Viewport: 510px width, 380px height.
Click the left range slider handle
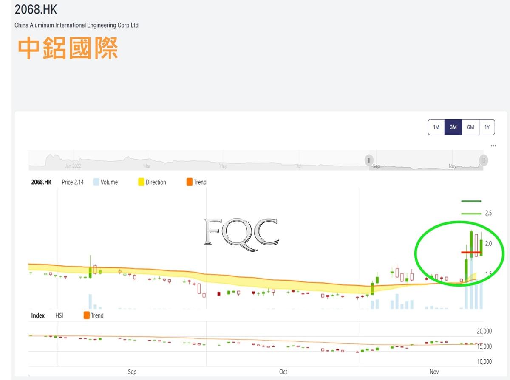(x=369, y=160)
